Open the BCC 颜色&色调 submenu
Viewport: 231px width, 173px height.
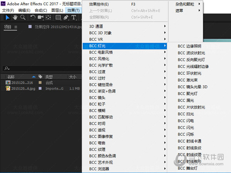125,156
